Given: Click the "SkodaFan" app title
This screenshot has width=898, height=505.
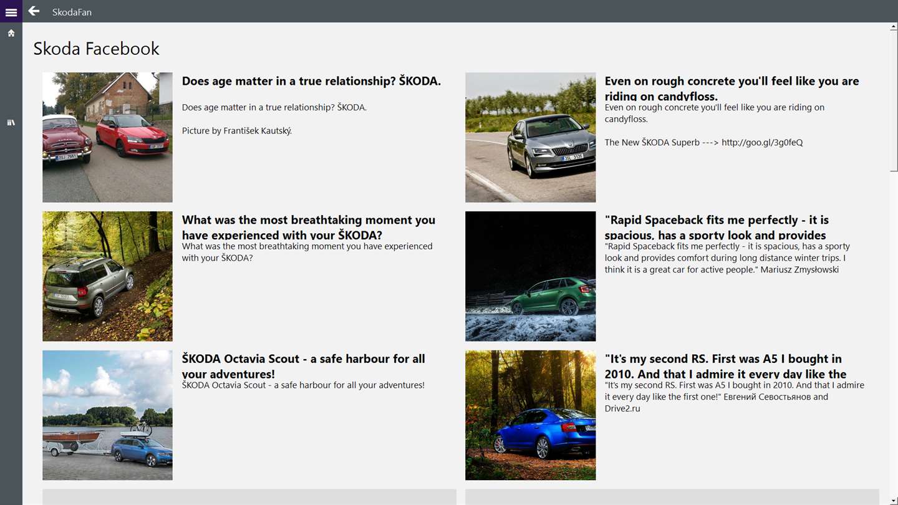Looking at the screenshot, I should point(72,12).
